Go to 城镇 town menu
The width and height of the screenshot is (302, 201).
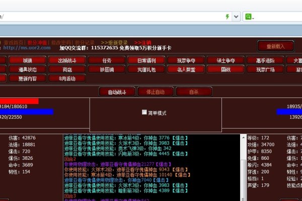pyautogui.click(x=27, y=60)
